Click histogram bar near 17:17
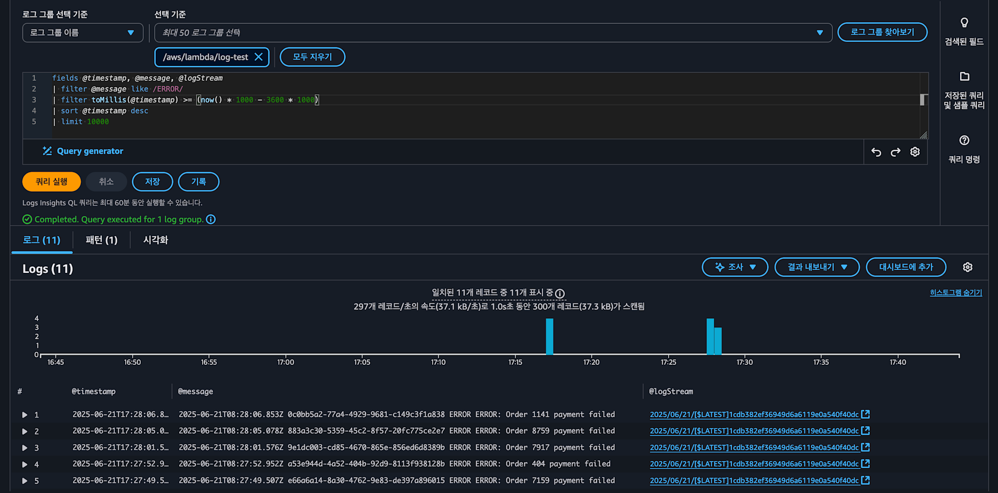998x493 pixels. (549, 337)
